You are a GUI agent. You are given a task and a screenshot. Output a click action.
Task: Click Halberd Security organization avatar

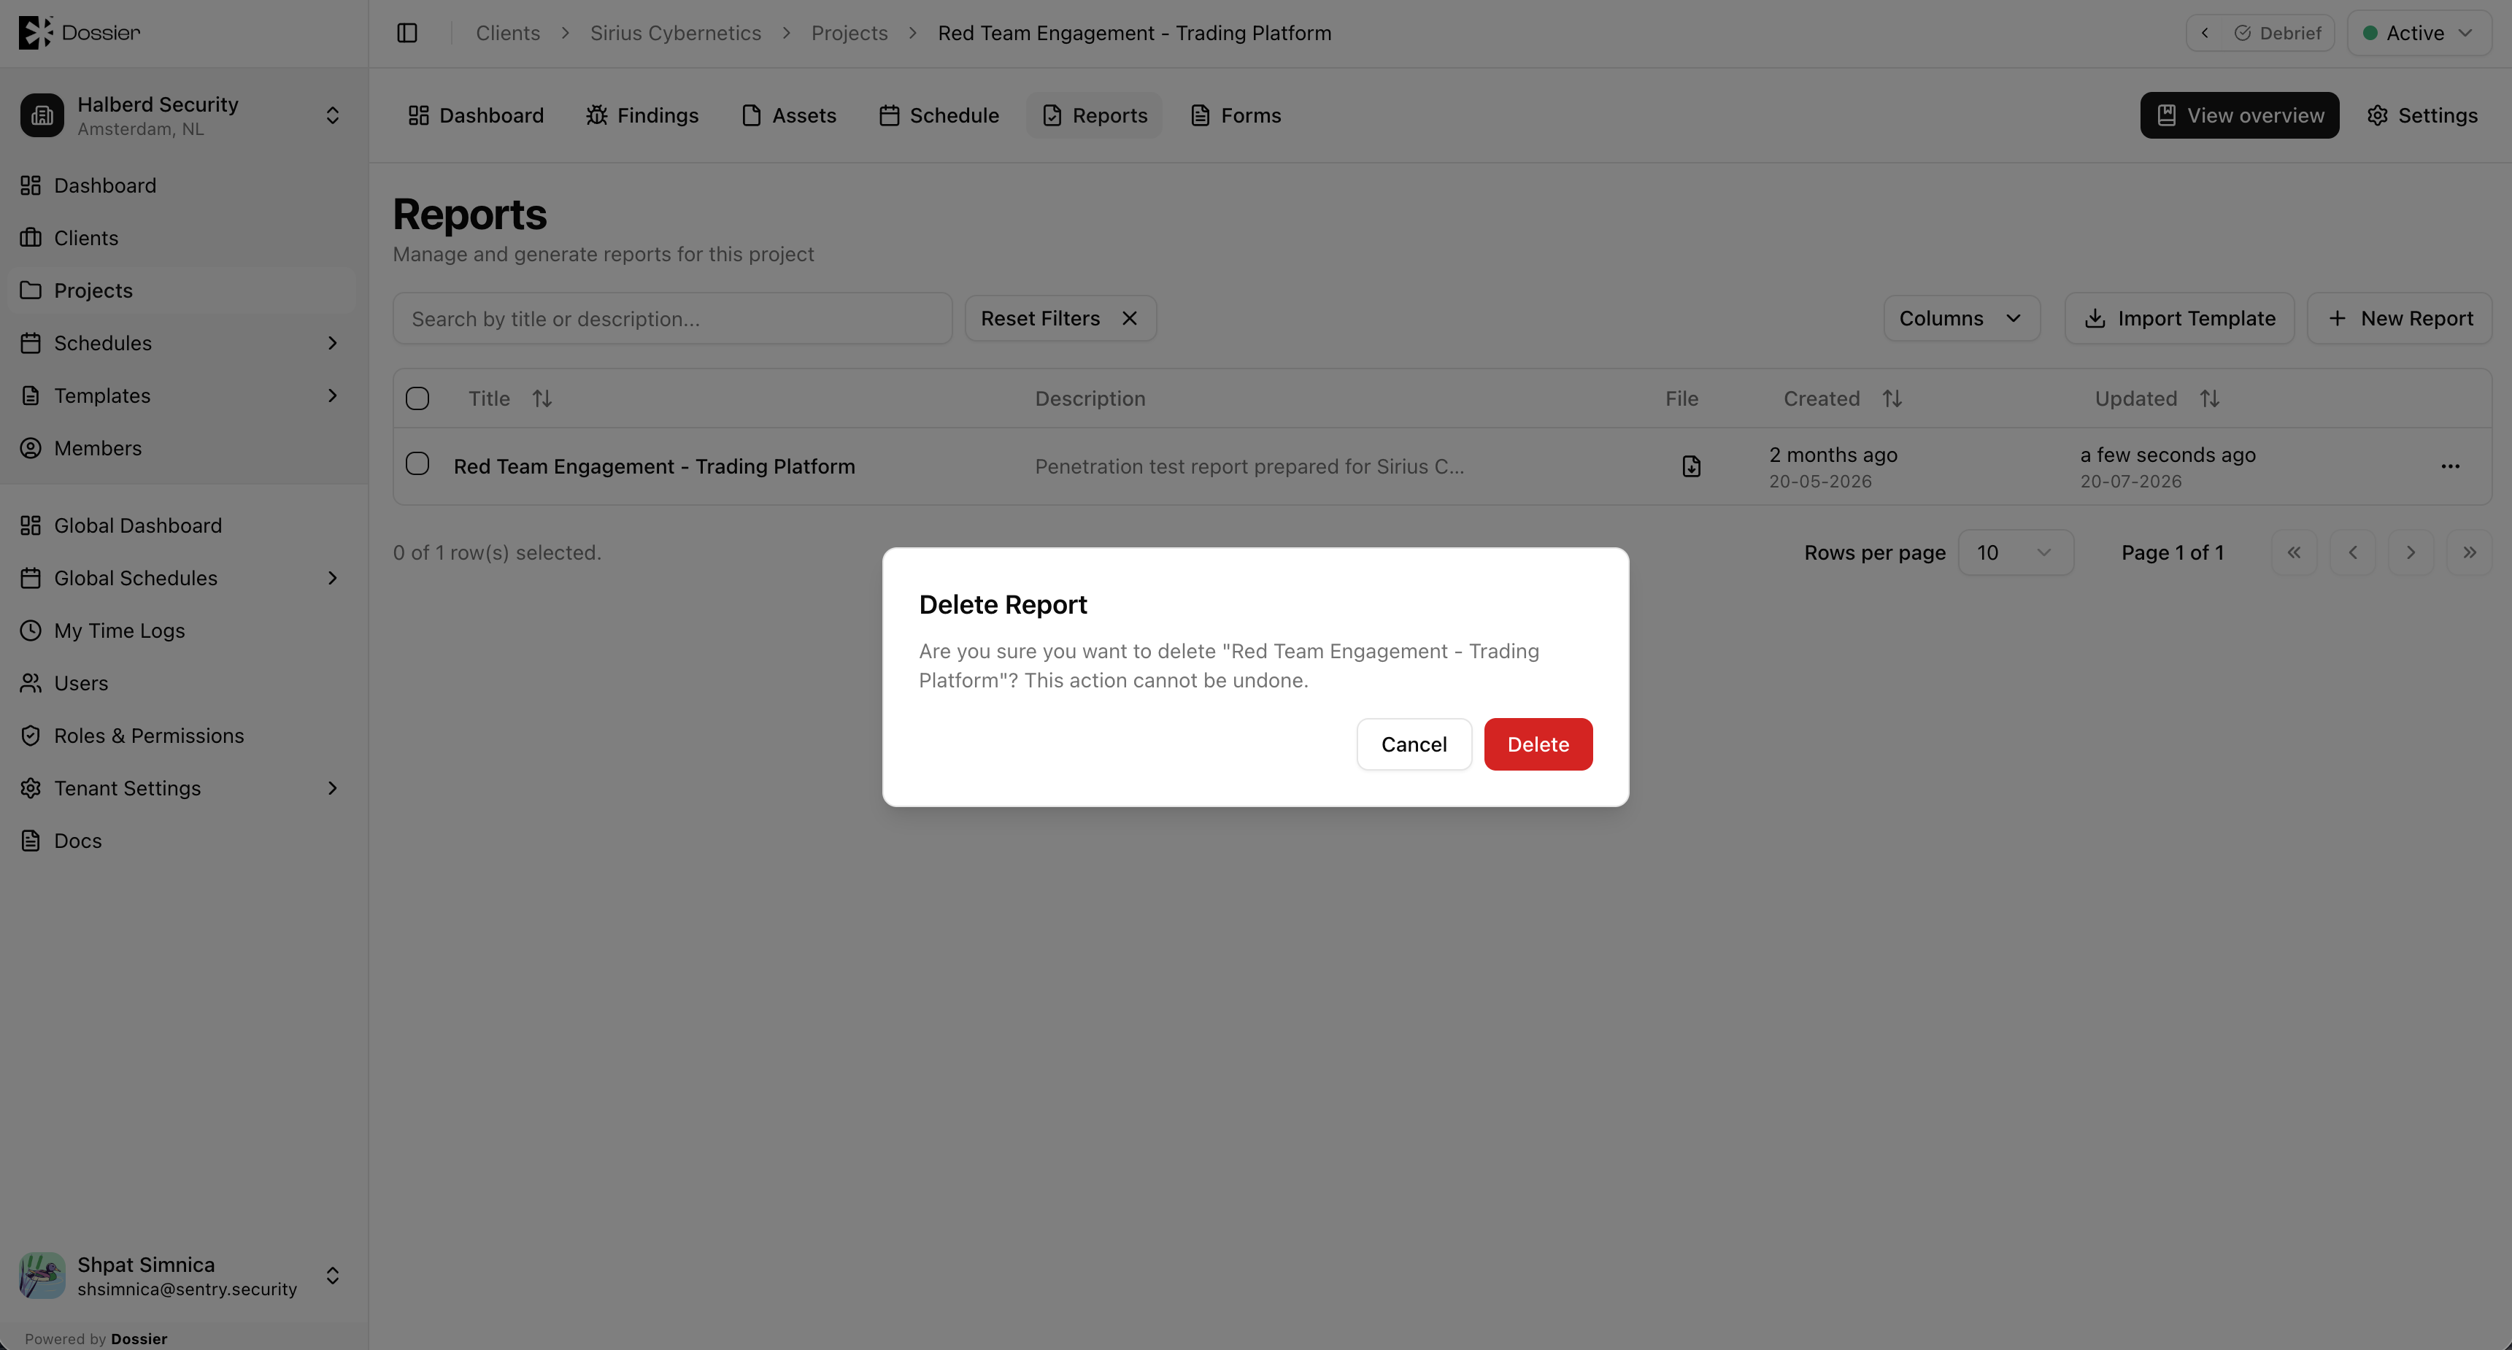pyautogui.click(x=42, y=115)
